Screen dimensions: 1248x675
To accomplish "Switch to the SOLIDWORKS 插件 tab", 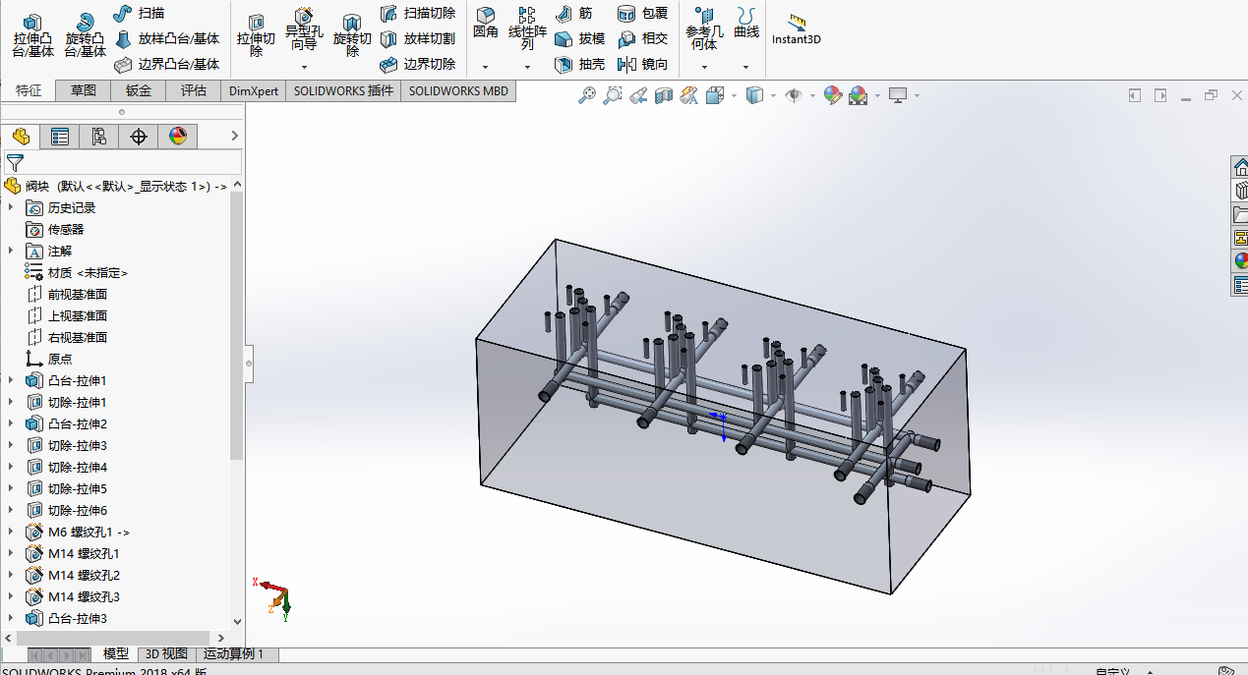I will [x=343, y=90].
